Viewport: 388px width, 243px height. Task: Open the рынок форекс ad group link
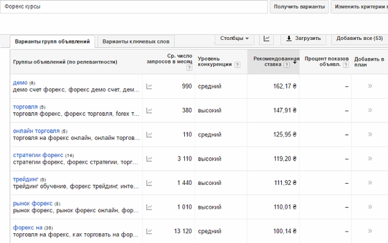click(x=33, y=204)
